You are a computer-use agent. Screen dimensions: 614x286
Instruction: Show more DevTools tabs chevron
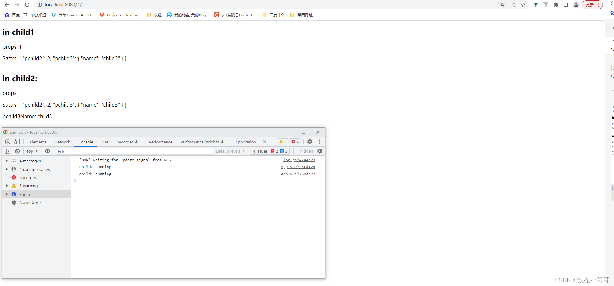tap(265, 142)
